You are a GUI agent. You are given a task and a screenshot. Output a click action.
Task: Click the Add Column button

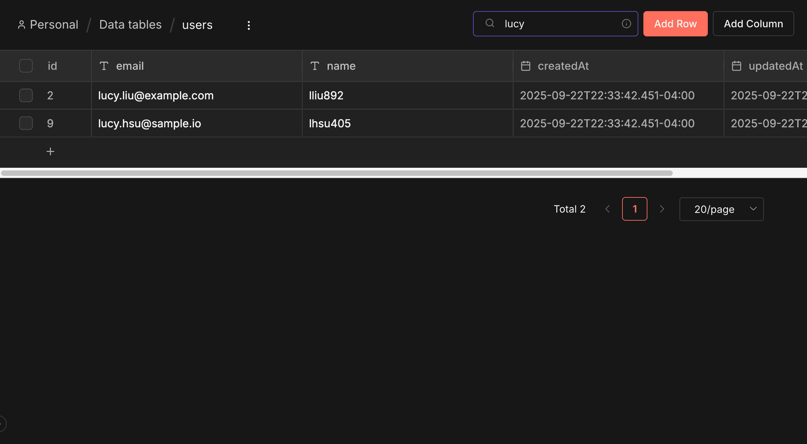click(753, 24)
